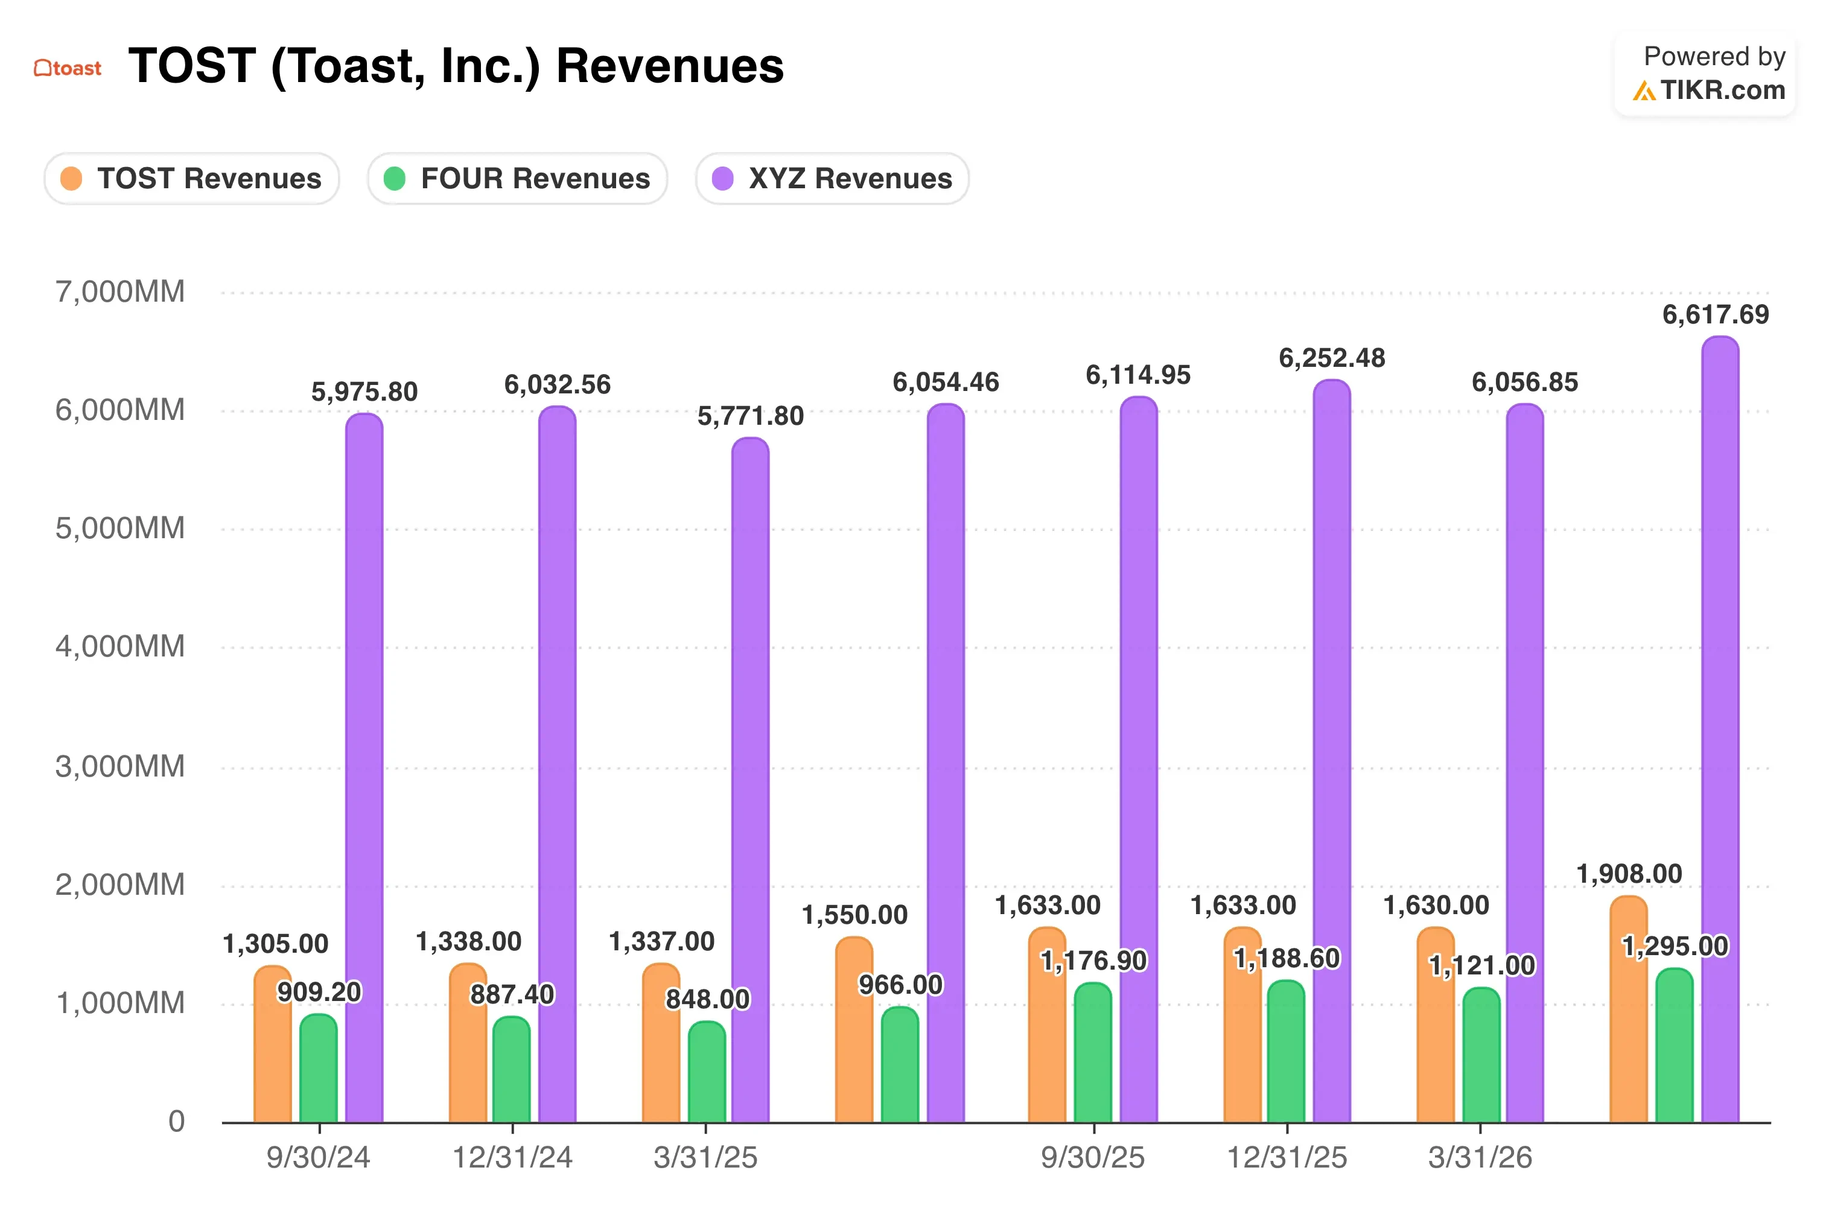Click the x-axis date label '12/31/25'

tap(1287, 1157)
